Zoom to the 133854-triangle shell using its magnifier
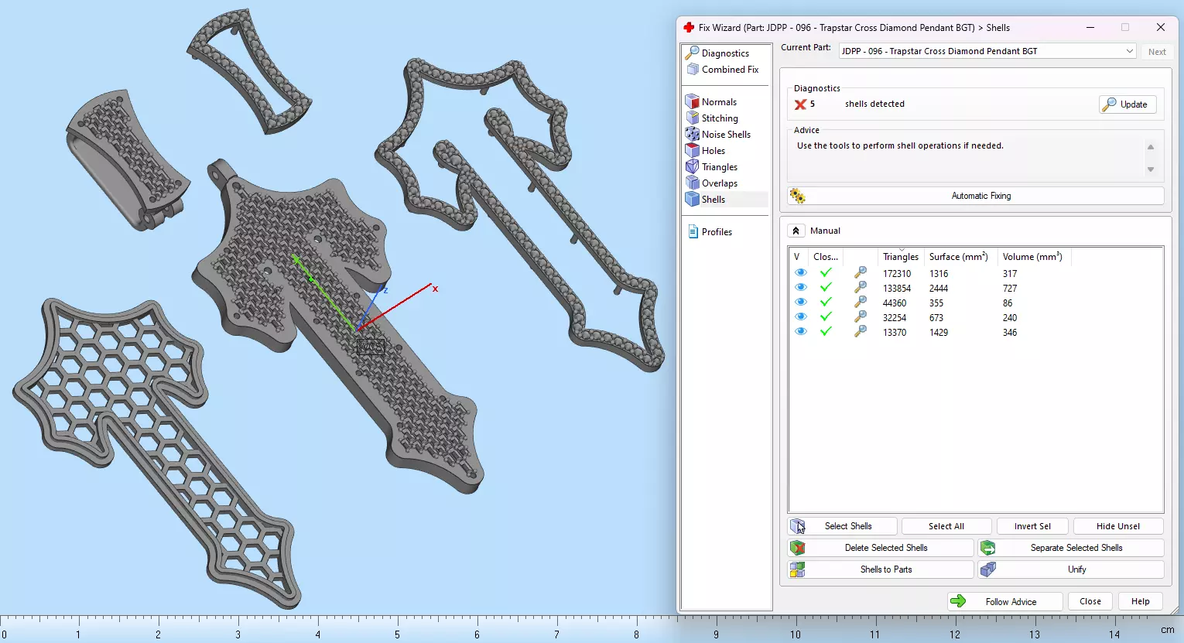The image size is (1184, 643). point(860,288)
